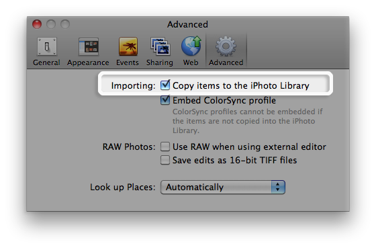Enable Save edits as 16-bit TIFF files
The image size is (376, 248).
pyautogui.click(x=165, y=160)
